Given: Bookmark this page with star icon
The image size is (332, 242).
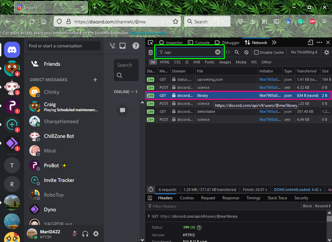Looking at the screenshot, I should coord(175,22).
